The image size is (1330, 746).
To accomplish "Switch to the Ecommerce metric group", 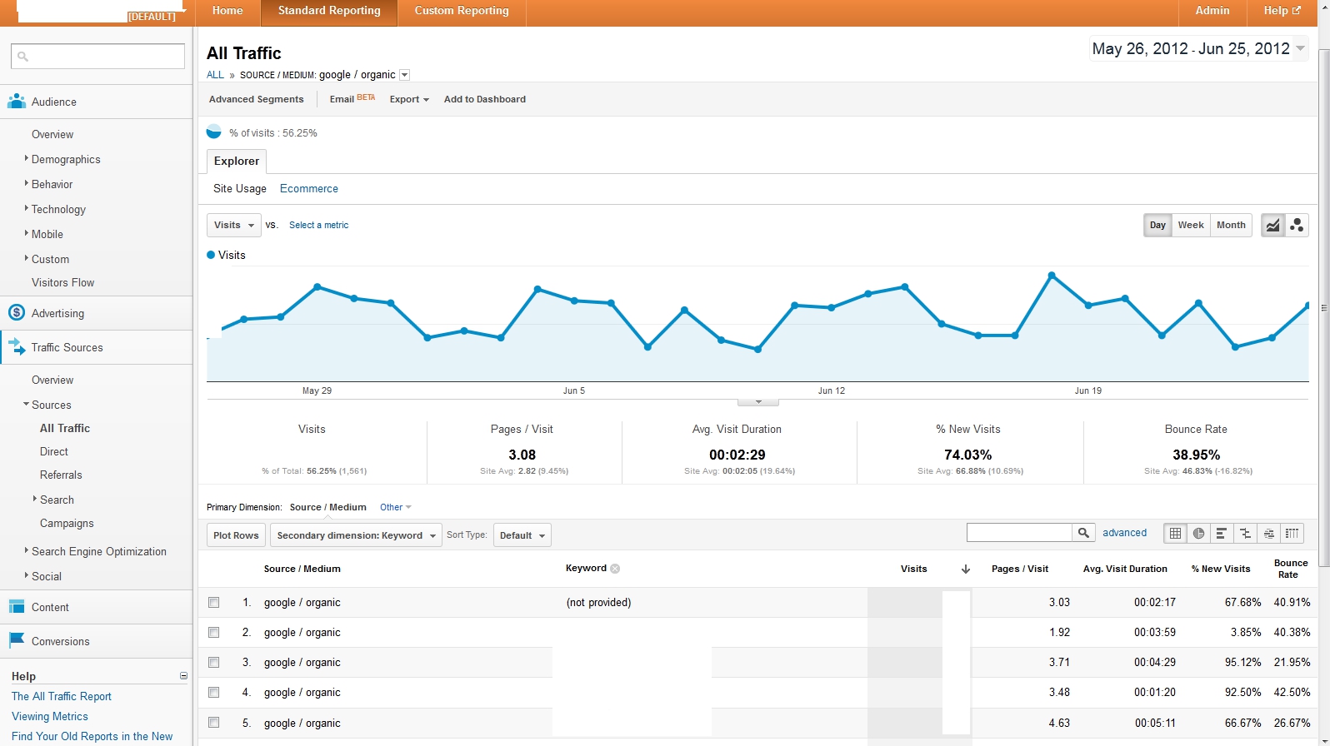I will (309, 189).
